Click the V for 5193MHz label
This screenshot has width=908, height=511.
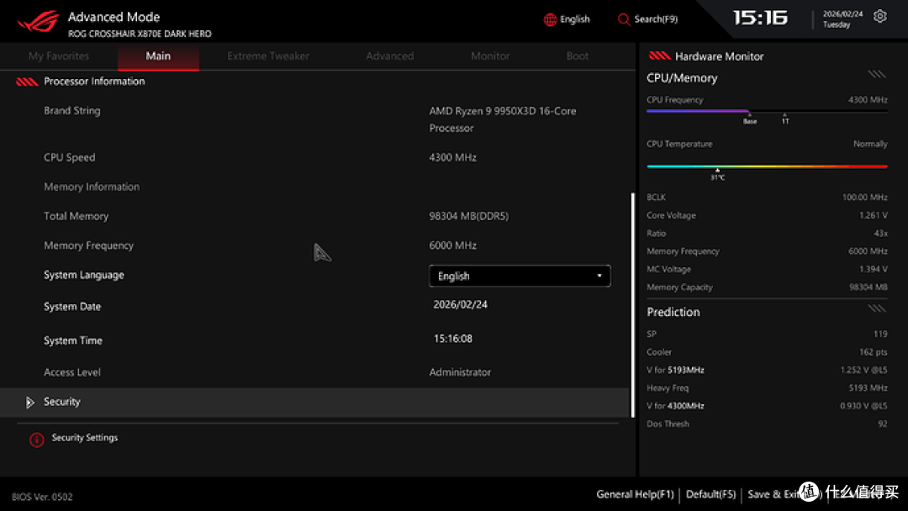[x=675, y=370]
